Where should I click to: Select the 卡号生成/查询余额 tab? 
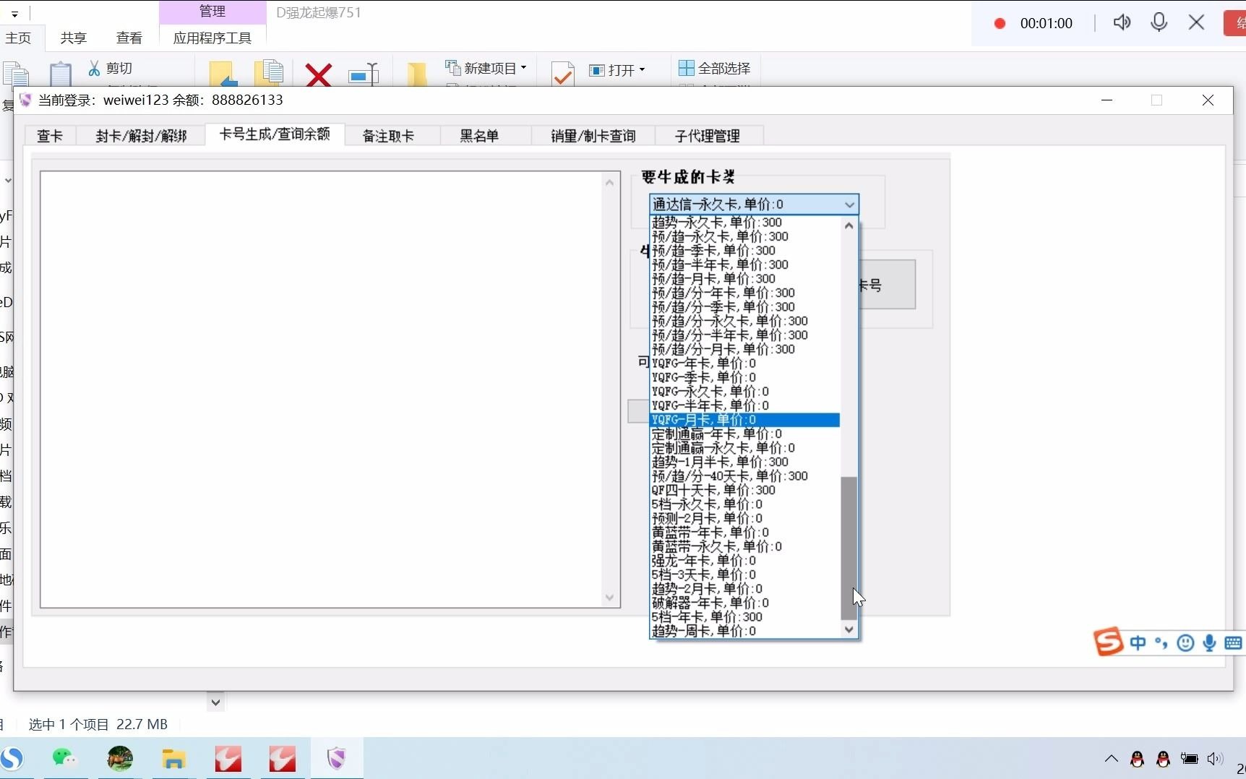[275, 134]
